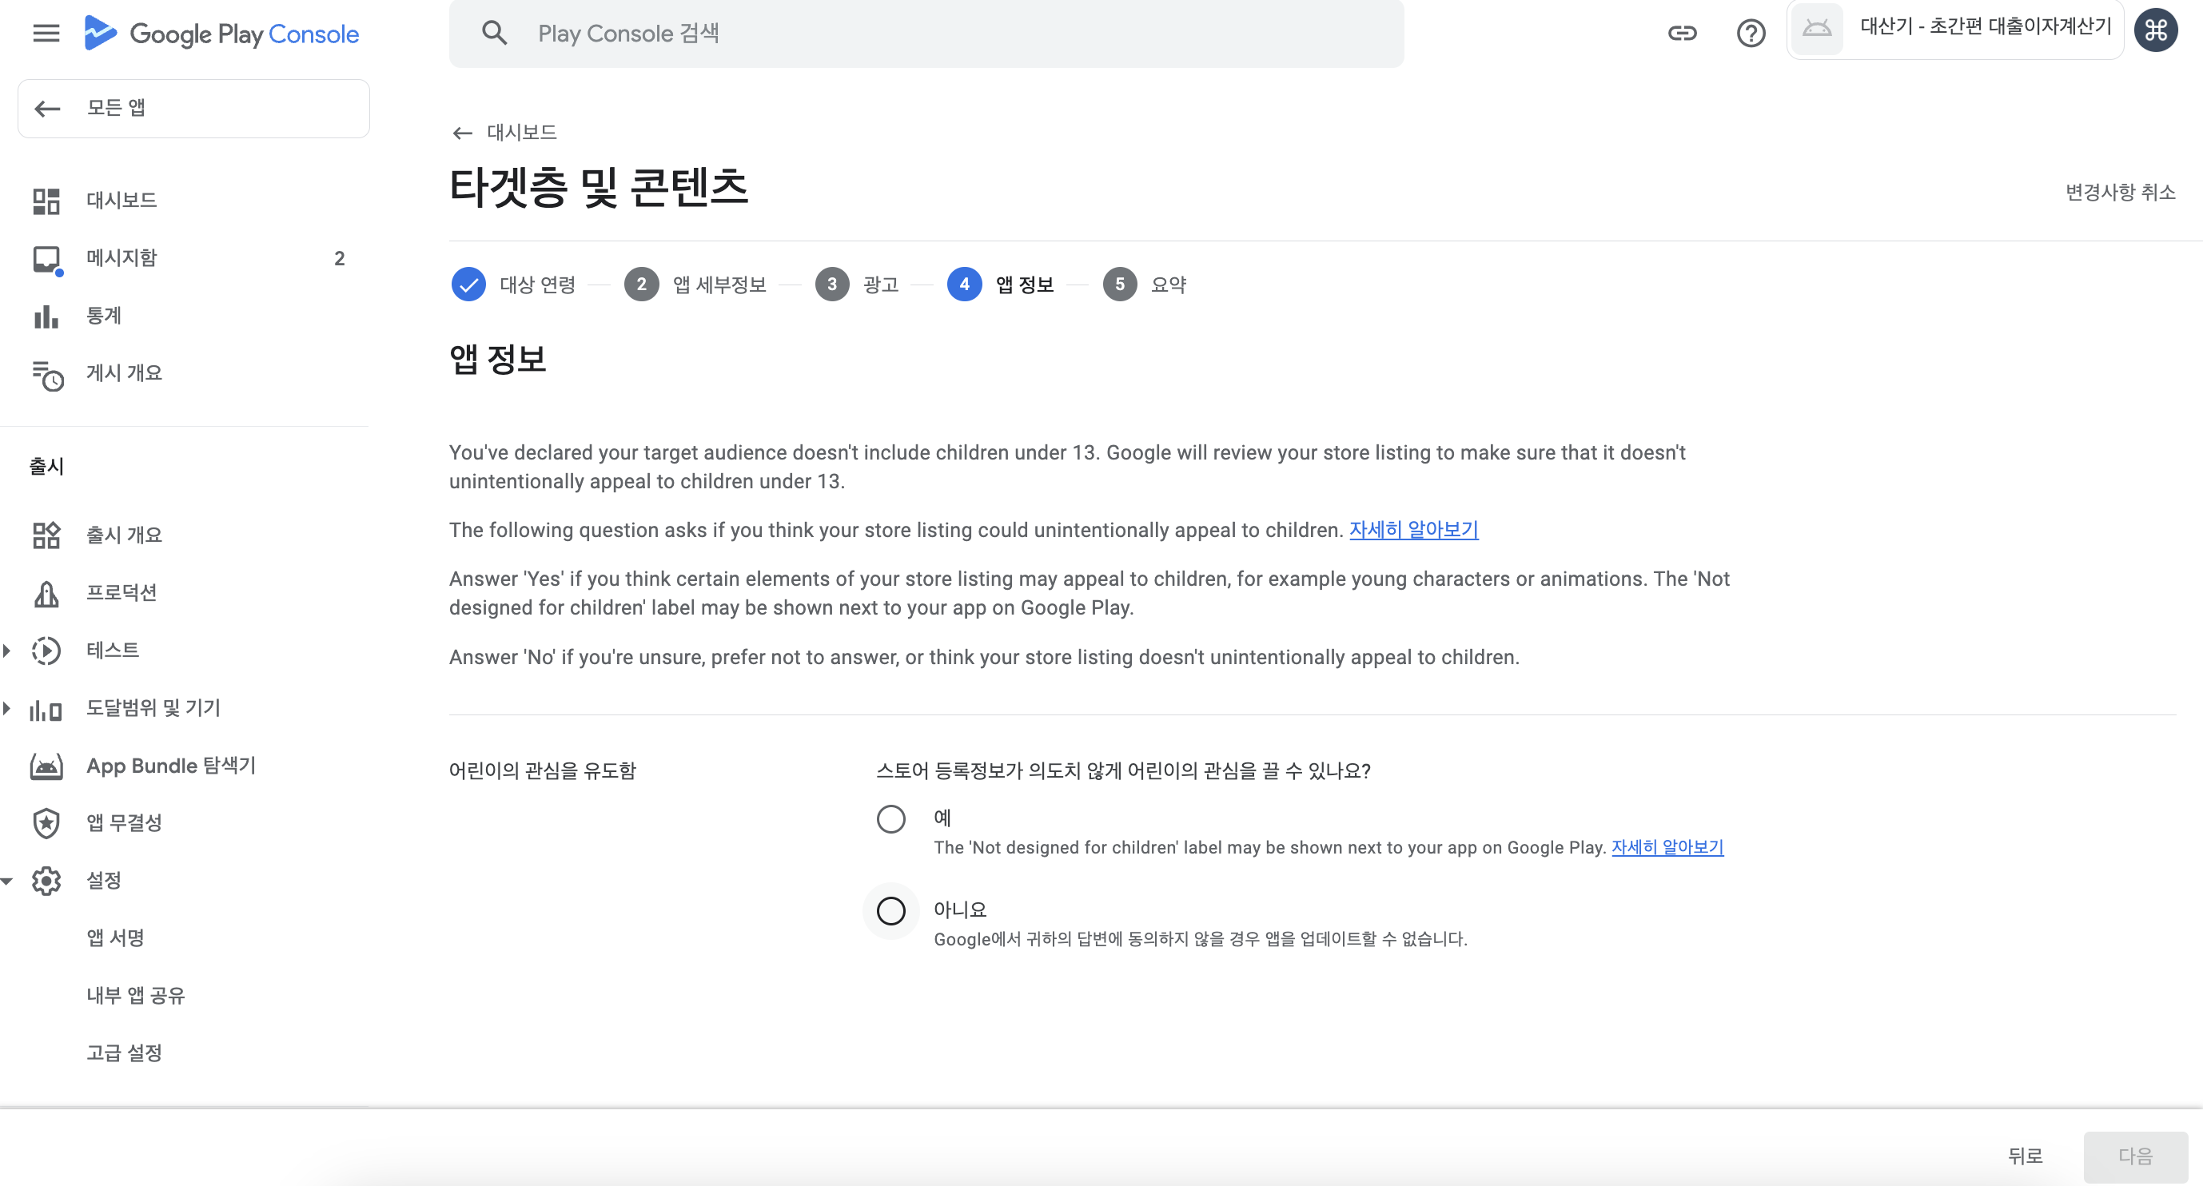Open 통계 statistics bar chart icon

(46, 316)
